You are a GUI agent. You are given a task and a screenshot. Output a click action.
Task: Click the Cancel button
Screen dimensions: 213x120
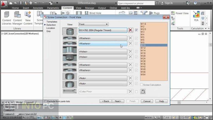pos(147,101)
